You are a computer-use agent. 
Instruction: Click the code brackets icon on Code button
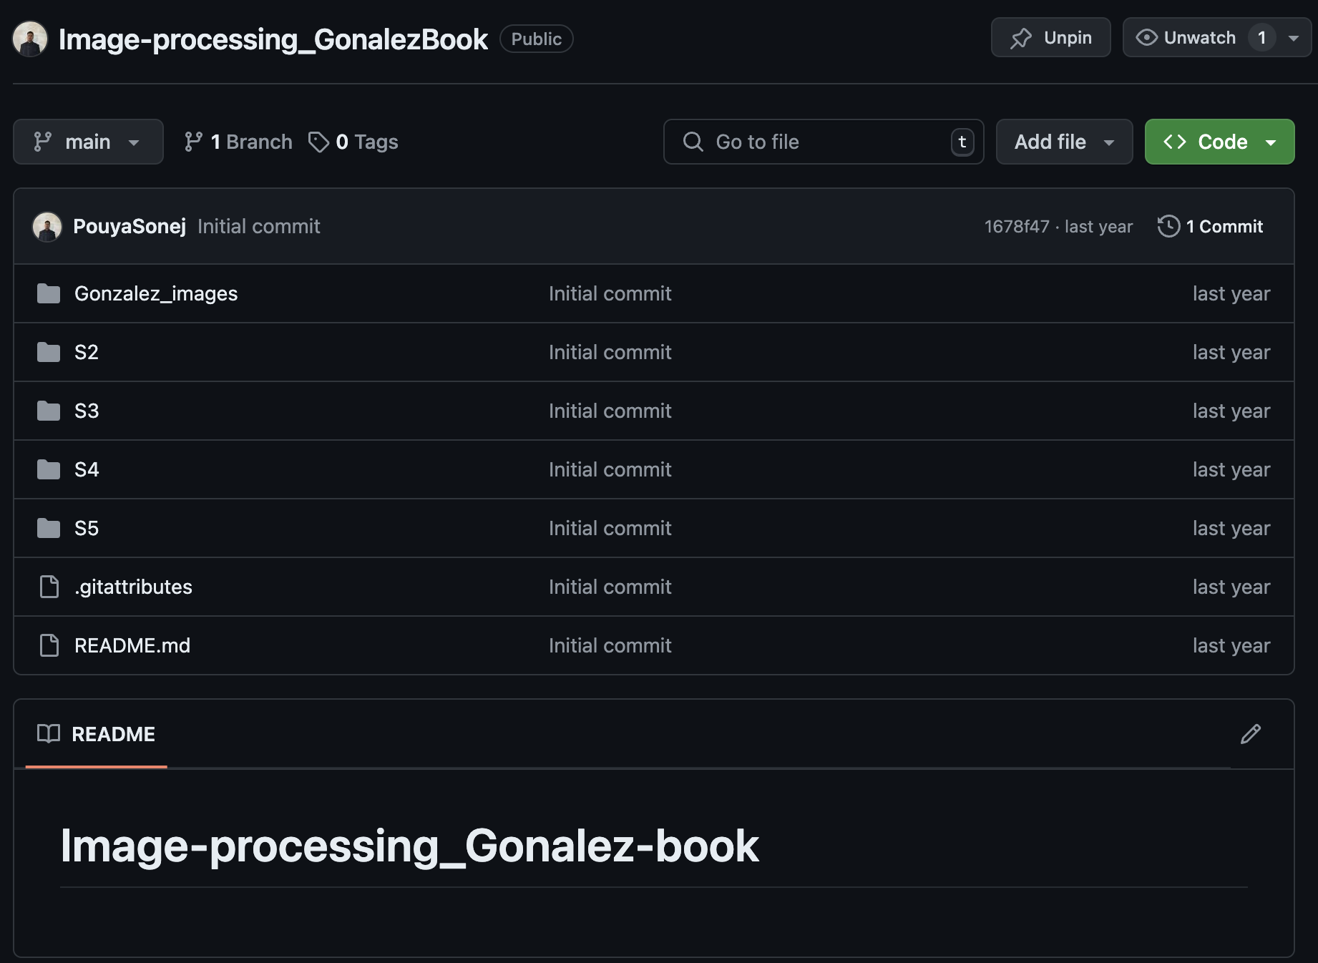point(1175,142)
